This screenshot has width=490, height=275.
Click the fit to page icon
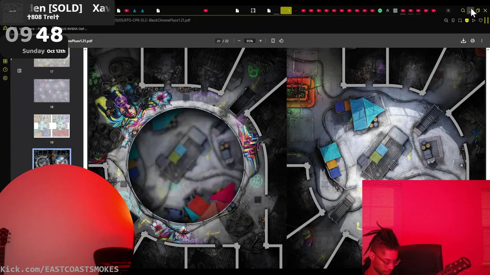point(273,41)
